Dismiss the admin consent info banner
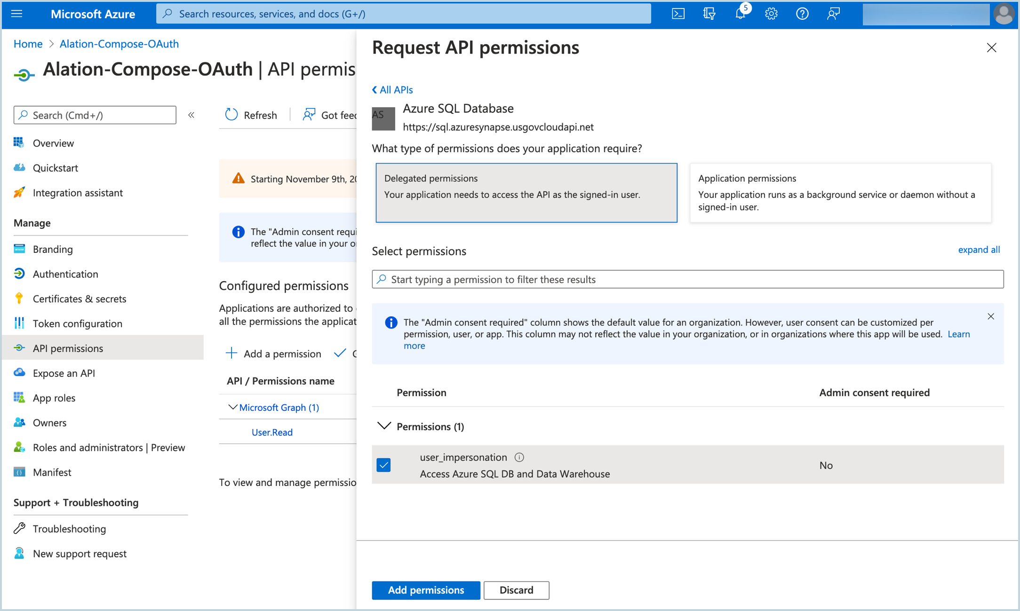Image resolution: width=1020 pixels, height=611 pixels. coord(991,316)
